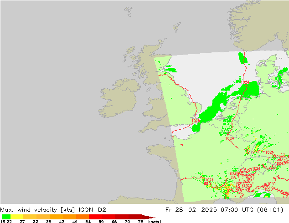
Task: Click the legend value '65'
Action: point(114,222)
